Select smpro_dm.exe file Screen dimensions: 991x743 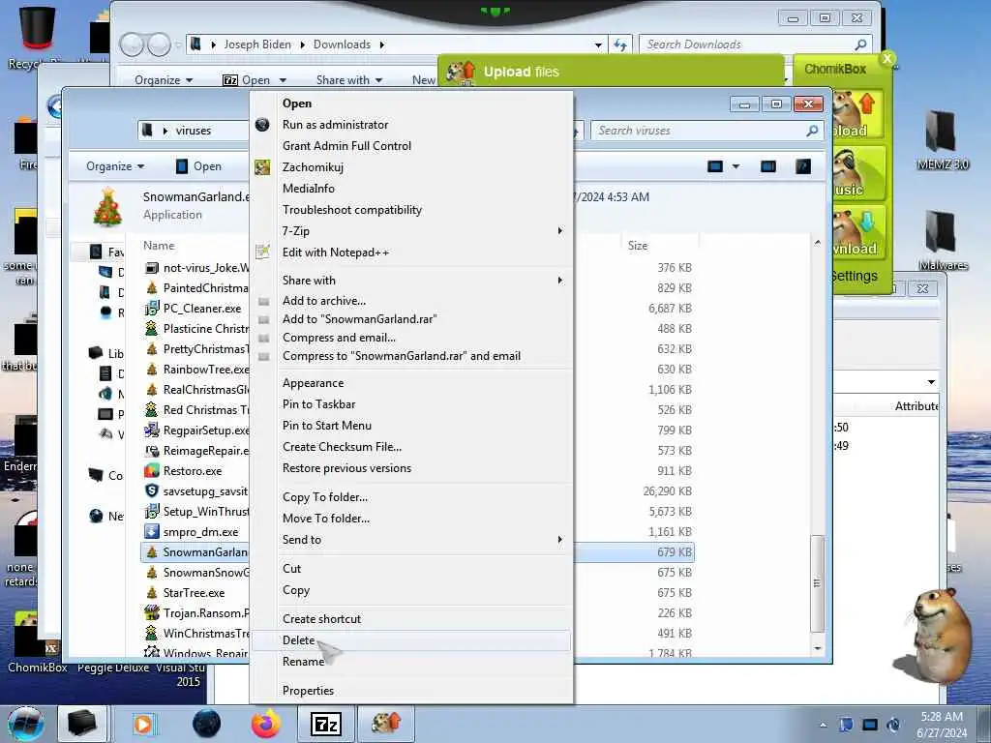pos(201,532)
